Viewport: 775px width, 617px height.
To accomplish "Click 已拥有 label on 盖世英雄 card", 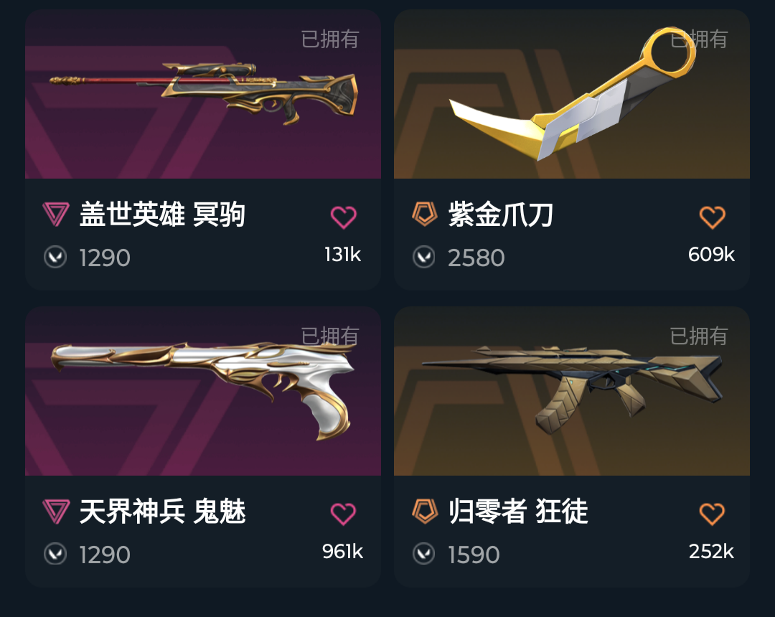I will 330,39.
